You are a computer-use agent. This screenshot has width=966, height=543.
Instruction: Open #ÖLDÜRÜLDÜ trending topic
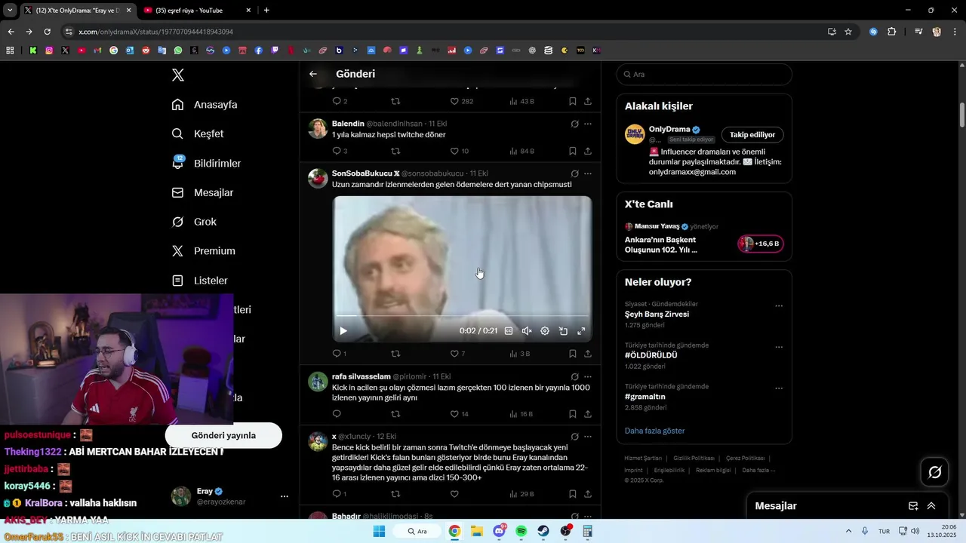click(x=651, y=355)
